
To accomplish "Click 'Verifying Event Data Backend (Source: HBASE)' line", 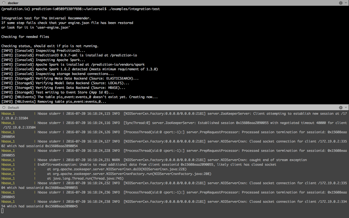I will 63,88.
